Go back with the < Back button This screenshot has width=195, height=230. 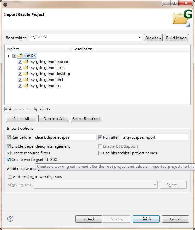(89, 219)
